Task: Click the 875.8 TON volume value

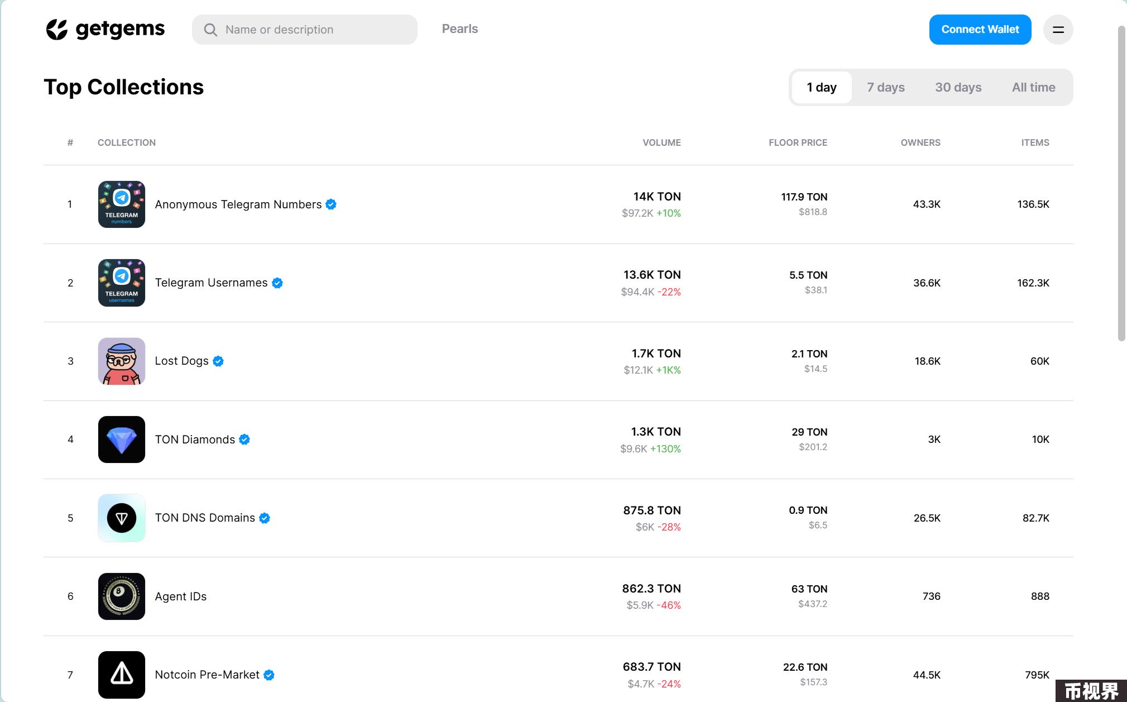Action: 652,510
